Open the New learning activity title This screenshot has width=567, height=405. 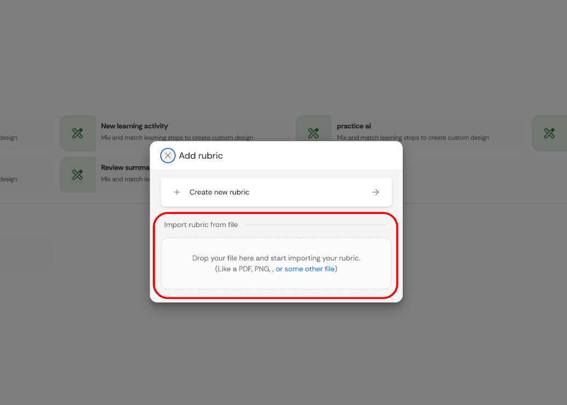point(134,126)
